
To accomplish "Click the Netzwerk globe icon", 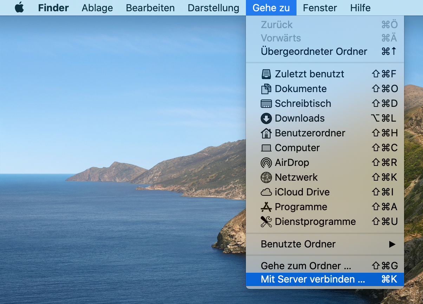I will [266, 177].
